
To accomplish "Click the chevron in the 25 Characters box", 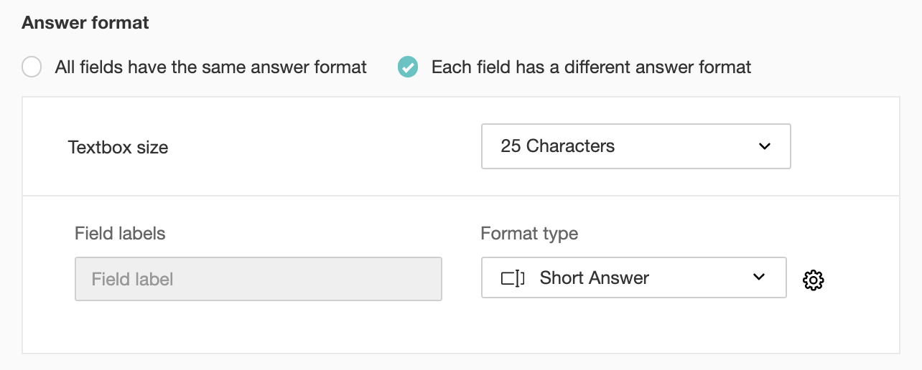I will point(764,146).
